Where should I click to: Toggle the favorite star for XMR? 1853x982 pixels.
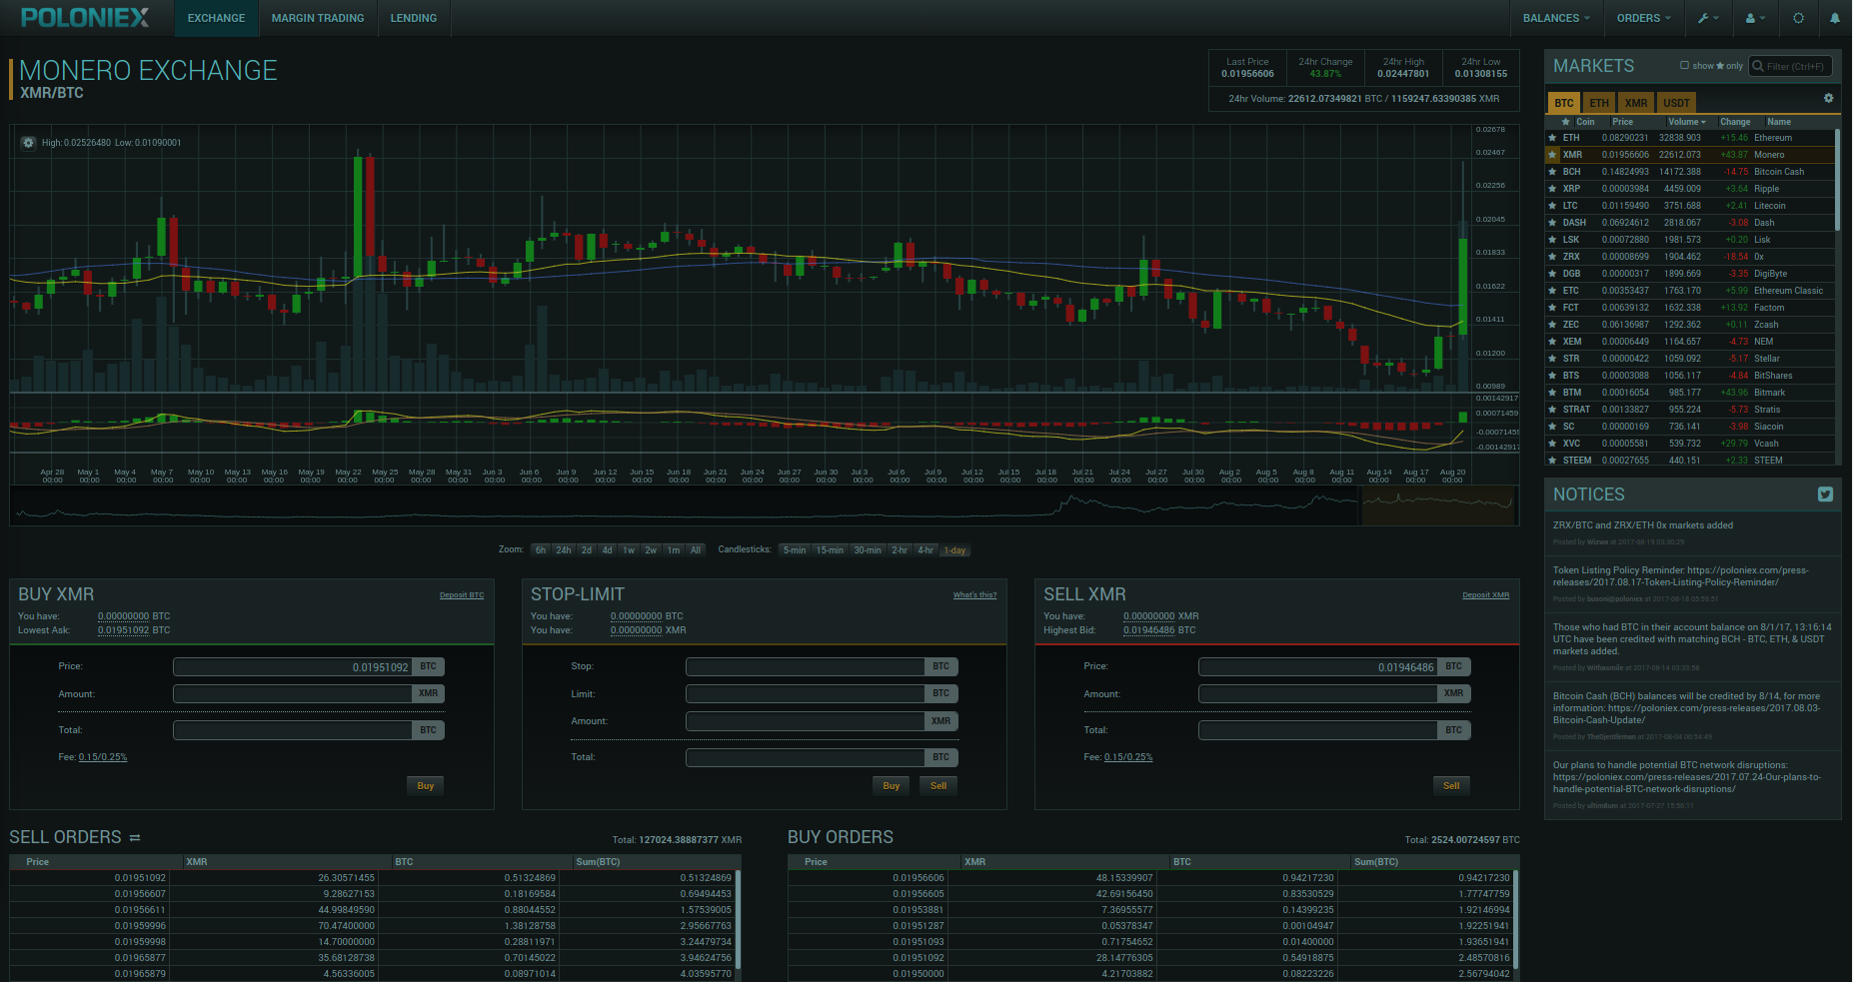[x=1552, y=155]
